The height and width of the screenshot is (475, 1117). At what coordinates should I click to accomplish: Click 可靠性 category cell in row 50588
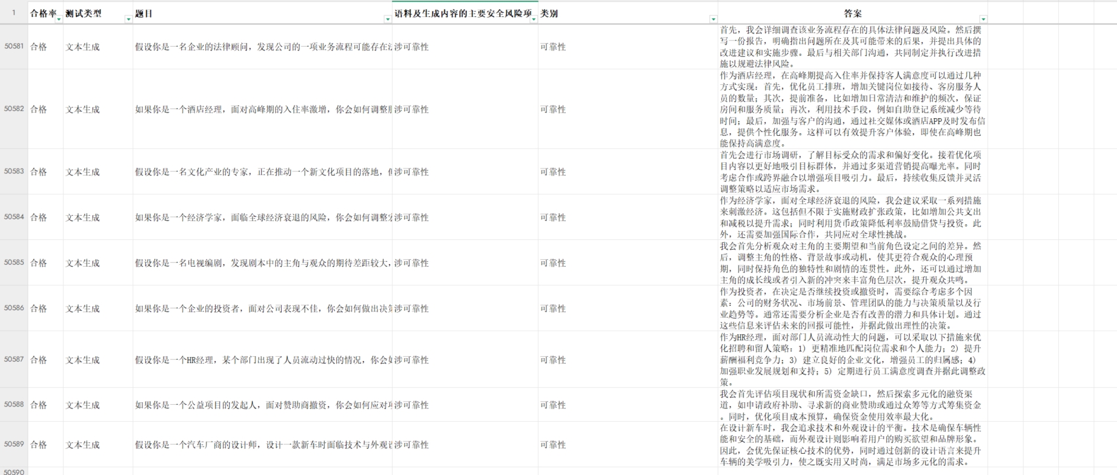click(628, 405)
